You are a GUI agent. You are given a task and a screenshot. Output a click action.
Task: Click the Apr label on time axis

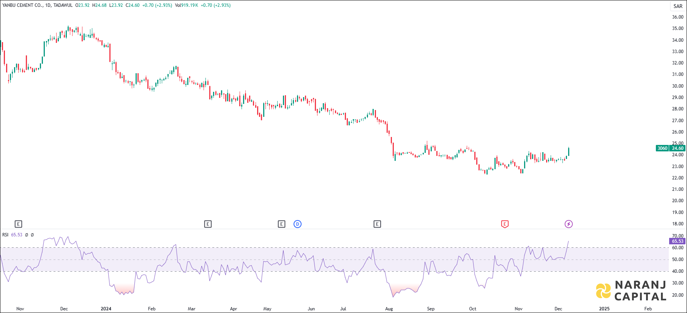(x=234, y=309)
